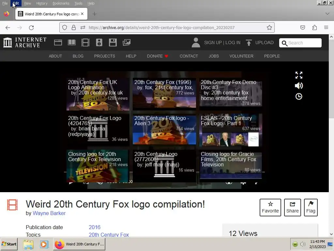334x251 pixels.
Task: Open the Tools menu
Action: coord(78,3)
